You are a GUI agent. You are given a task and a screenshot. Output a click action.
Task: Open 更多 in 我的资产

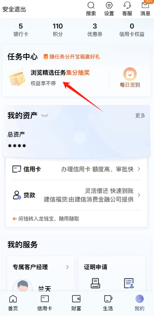(140, 115)
